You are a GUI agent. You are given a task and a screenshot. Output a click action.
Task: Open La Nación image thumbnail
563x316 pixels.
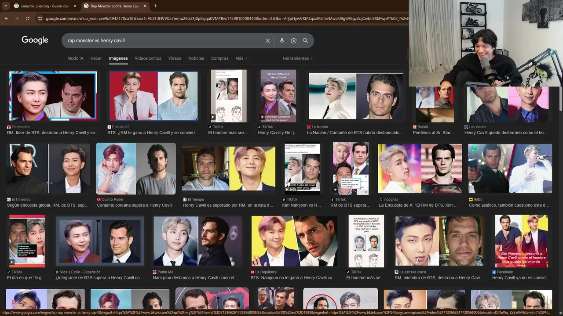click(356, 96)
